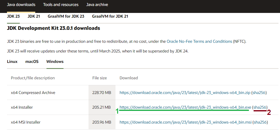Download the windows-x64_bin.zip archive link
The height and width of the screenshot is (137, 280).
point(185,92)
